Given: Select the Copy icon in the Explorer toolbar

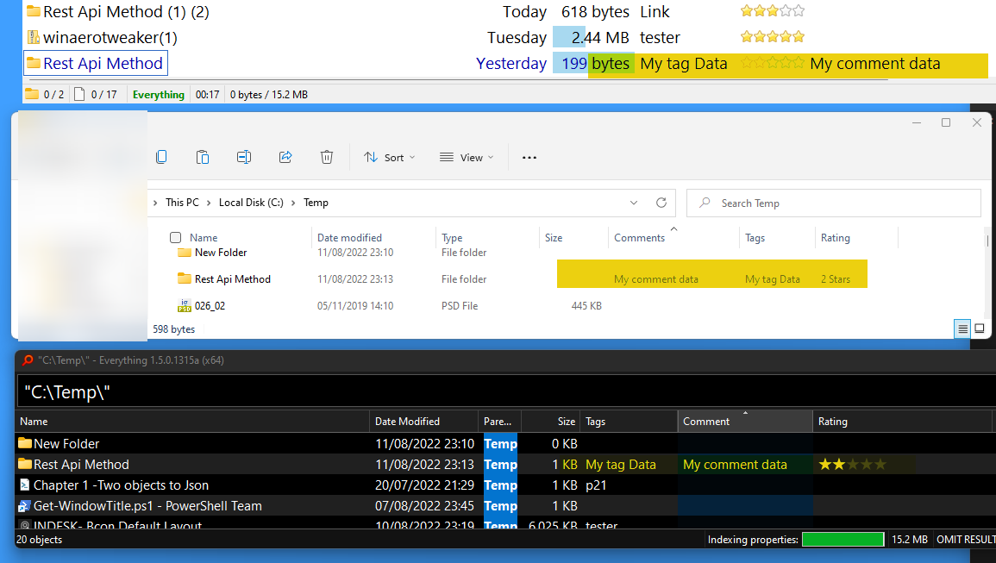Looking at the screenshot, I should [161, 157].
